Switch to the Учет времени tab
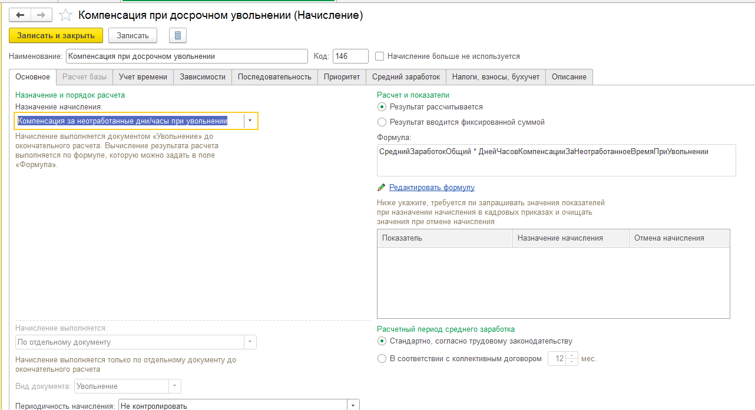Viewport: 755px width, 410px height. [143, 77]
